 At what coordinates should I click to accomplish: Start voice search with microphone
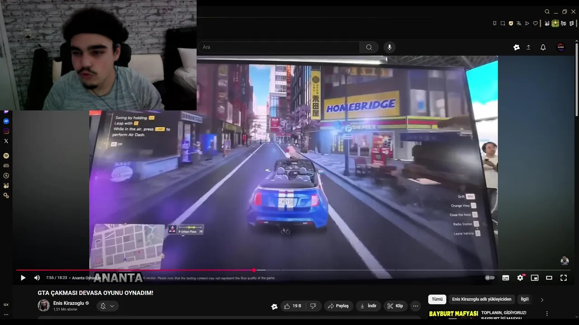point(389,47)
